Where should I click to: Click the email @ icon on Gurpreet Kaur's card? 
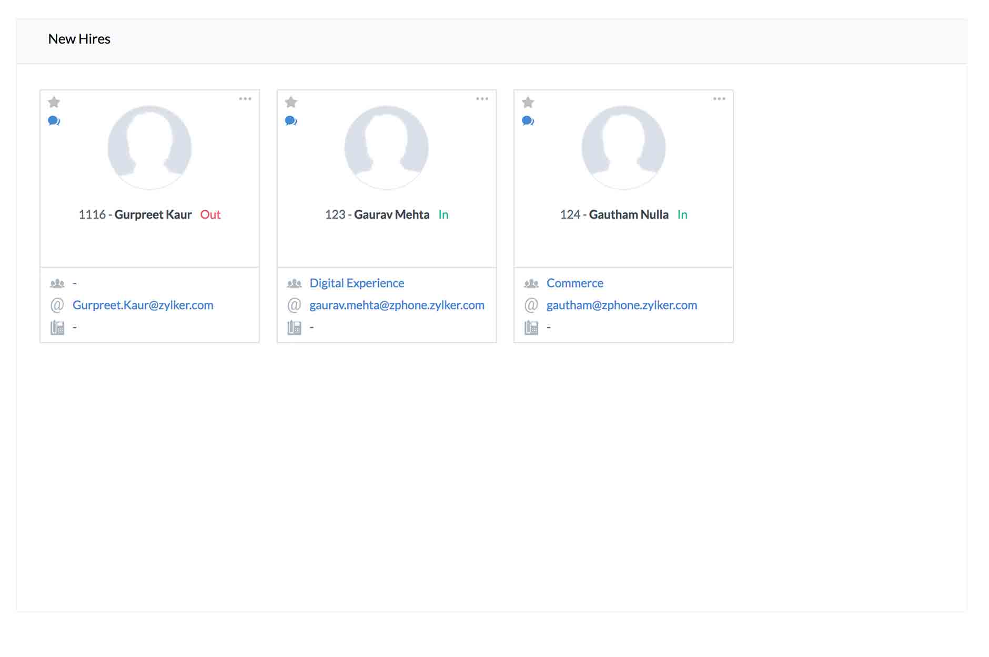coord(58,305)
